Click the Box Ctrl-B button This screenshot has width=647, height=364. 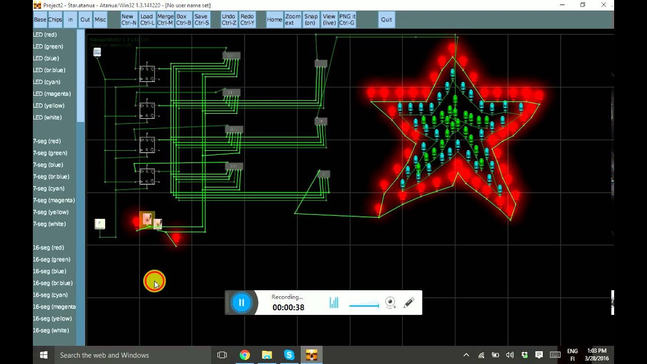tap(183, 20)
